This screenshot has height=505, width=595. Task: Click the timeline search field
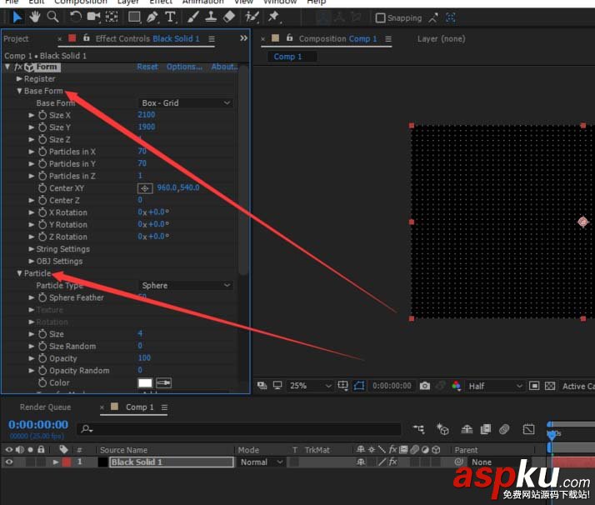click(239, 429)
